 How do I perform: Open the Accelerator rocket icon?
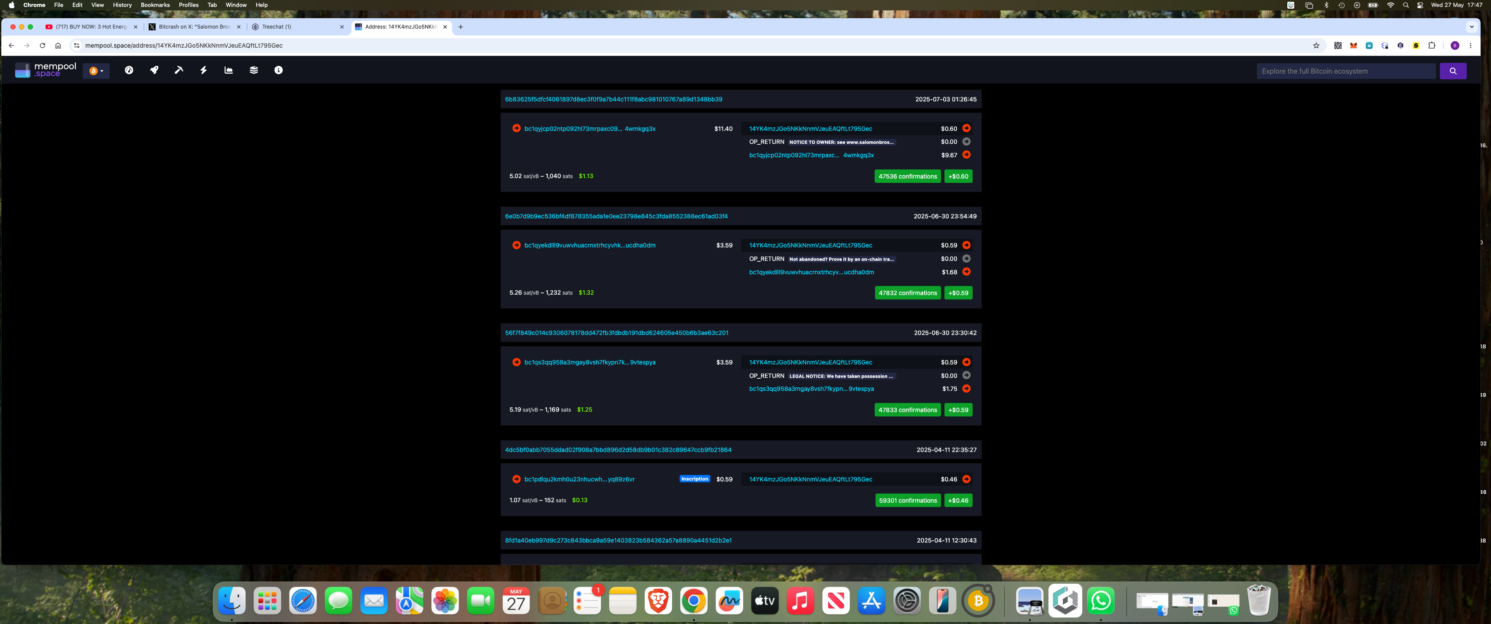pyautogui.click(x=154, y=70)
